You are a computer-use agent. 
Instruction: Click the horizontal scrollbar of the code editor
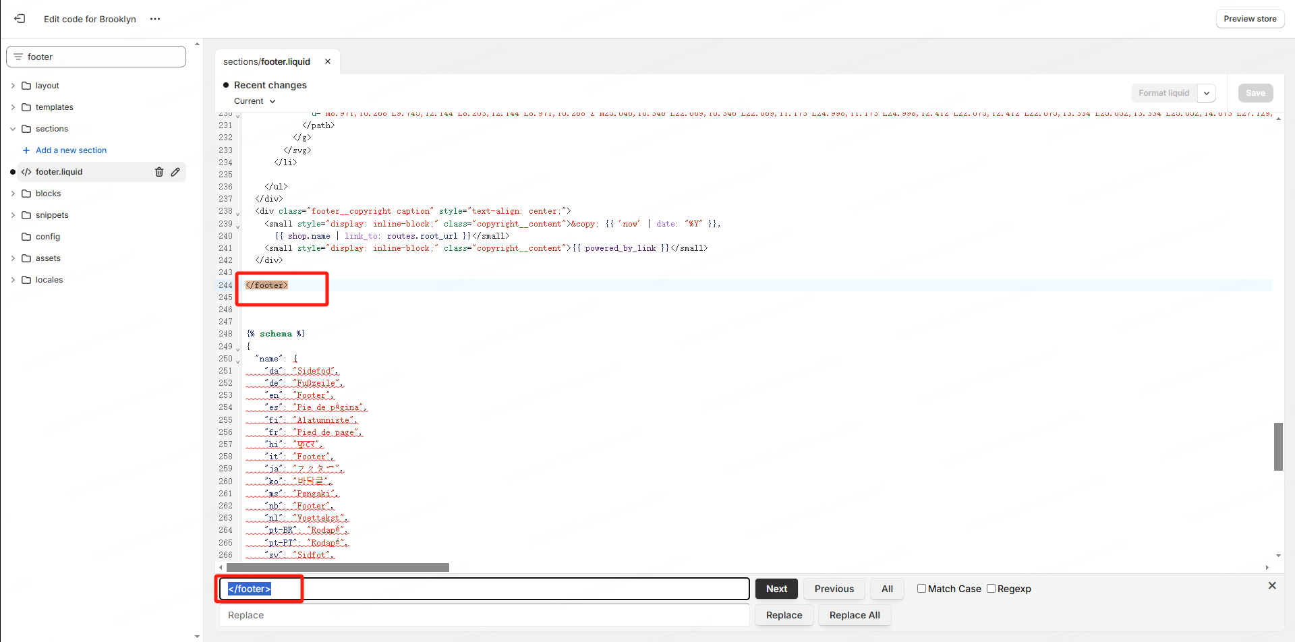click(x=338, y=567)
